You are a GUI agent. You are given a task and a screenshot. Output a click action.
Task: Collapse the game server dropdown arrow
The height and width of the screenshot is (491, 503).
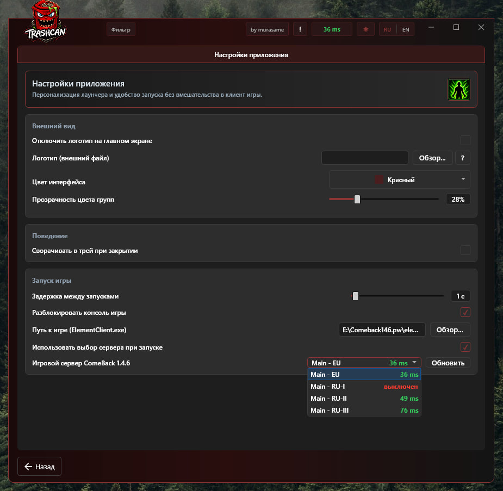414,362
